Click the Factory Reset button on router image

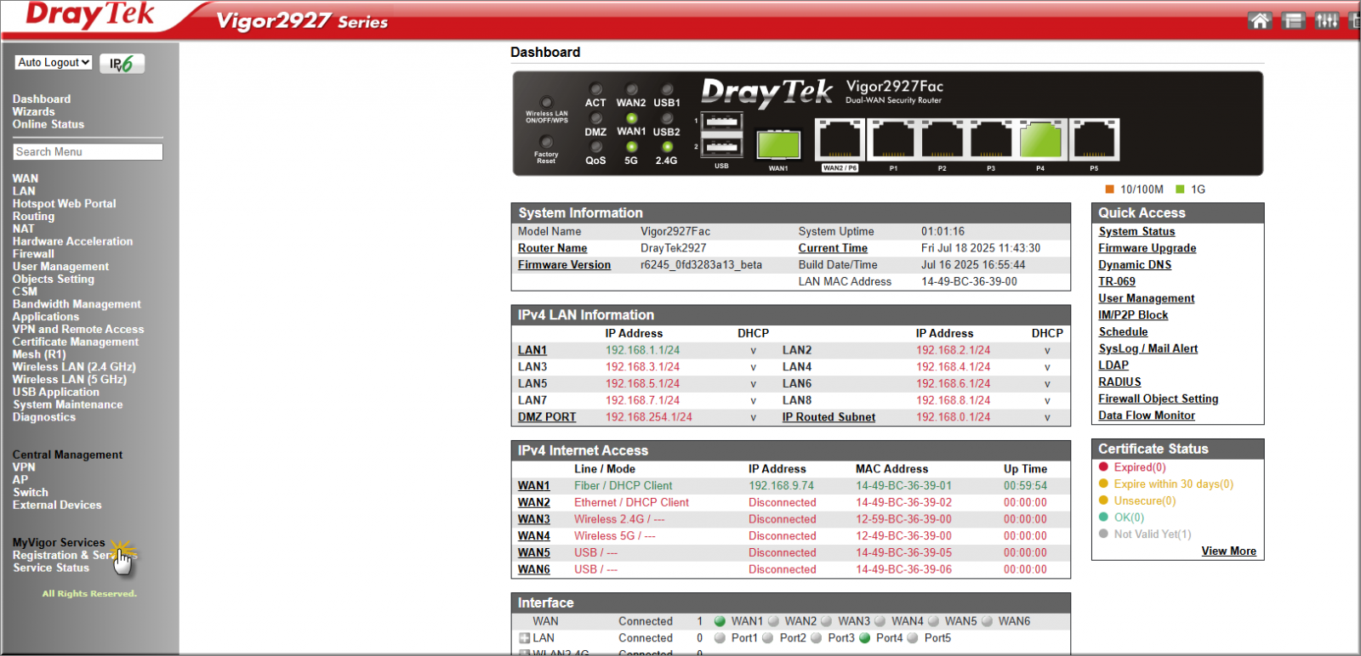(546, 142)
